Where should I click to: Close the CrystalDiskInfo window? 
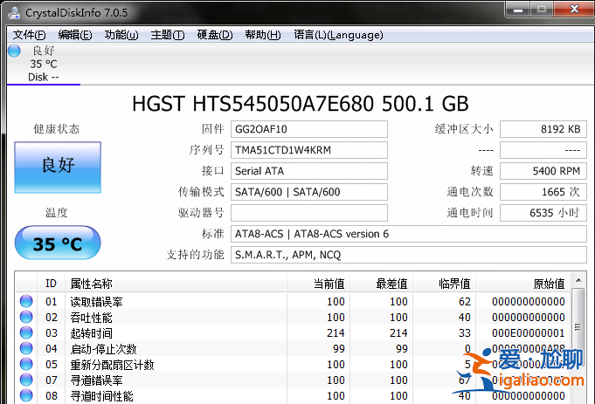tap(574, 9)
